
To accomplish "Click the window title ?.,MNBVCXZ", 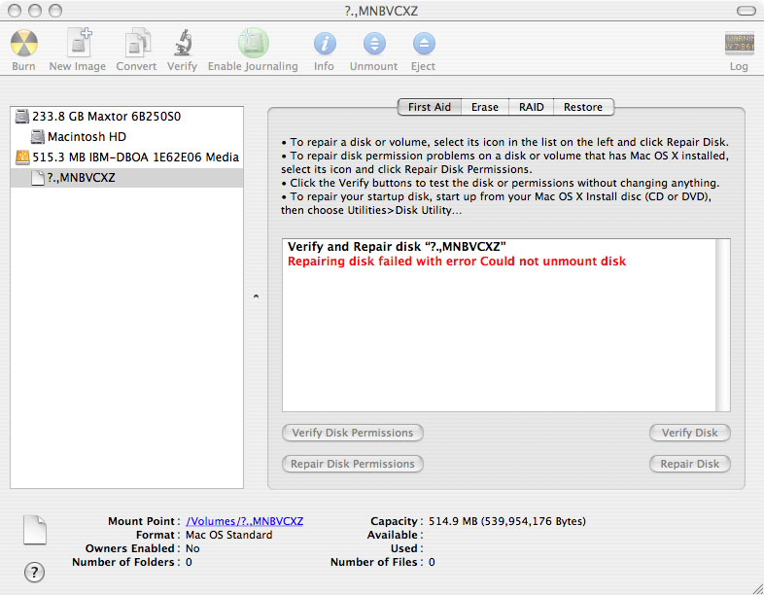I will coord(381,11).
